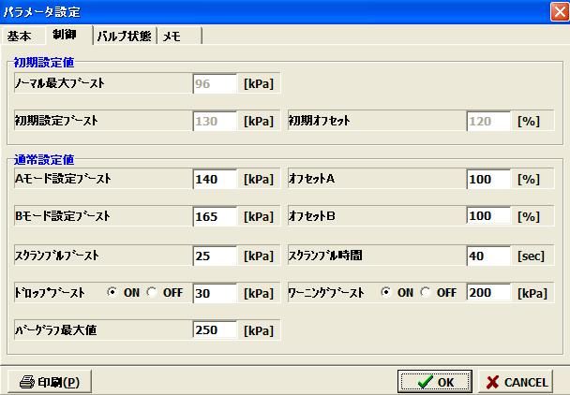Screen dimensions: 570x395
Task: Click the ワーニングブースト label
Action: coord(326,293)
